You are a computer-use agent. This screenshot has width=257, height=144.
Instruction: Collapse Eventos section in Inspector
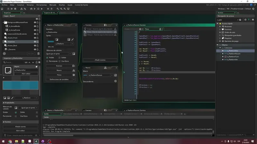(x=4, y=122)
